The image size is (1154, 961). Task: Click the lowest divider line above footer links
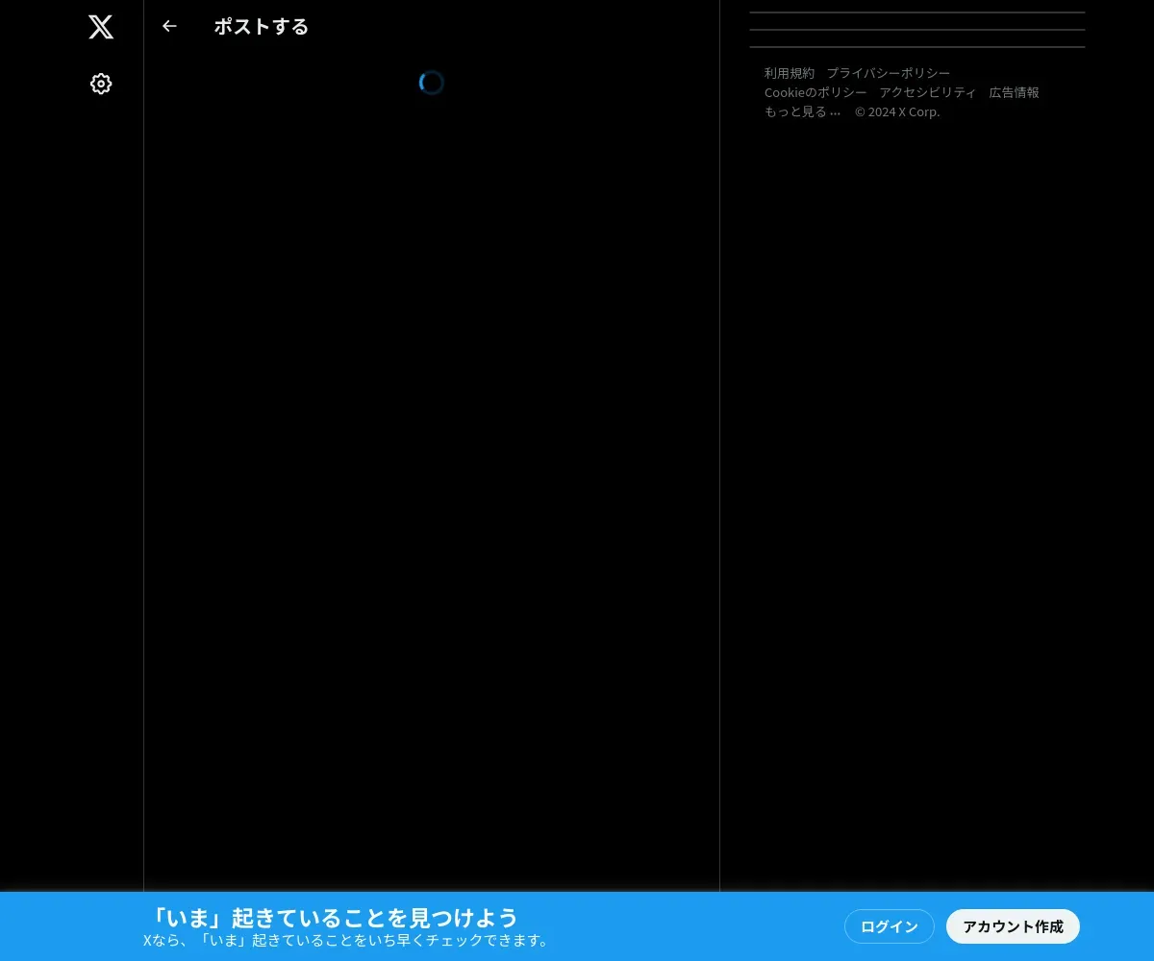point(917,47)
